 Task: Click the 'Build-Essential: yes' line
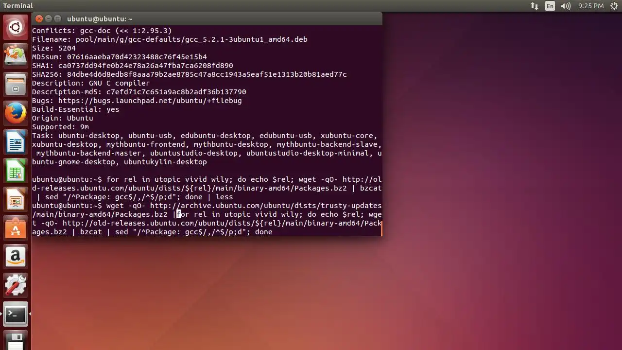[x=76, y=109]
